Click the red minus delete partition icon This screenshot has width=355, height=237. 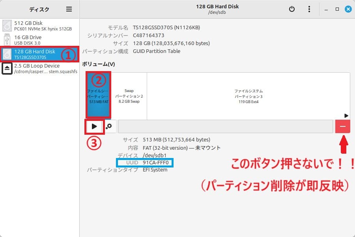[342, 126]
